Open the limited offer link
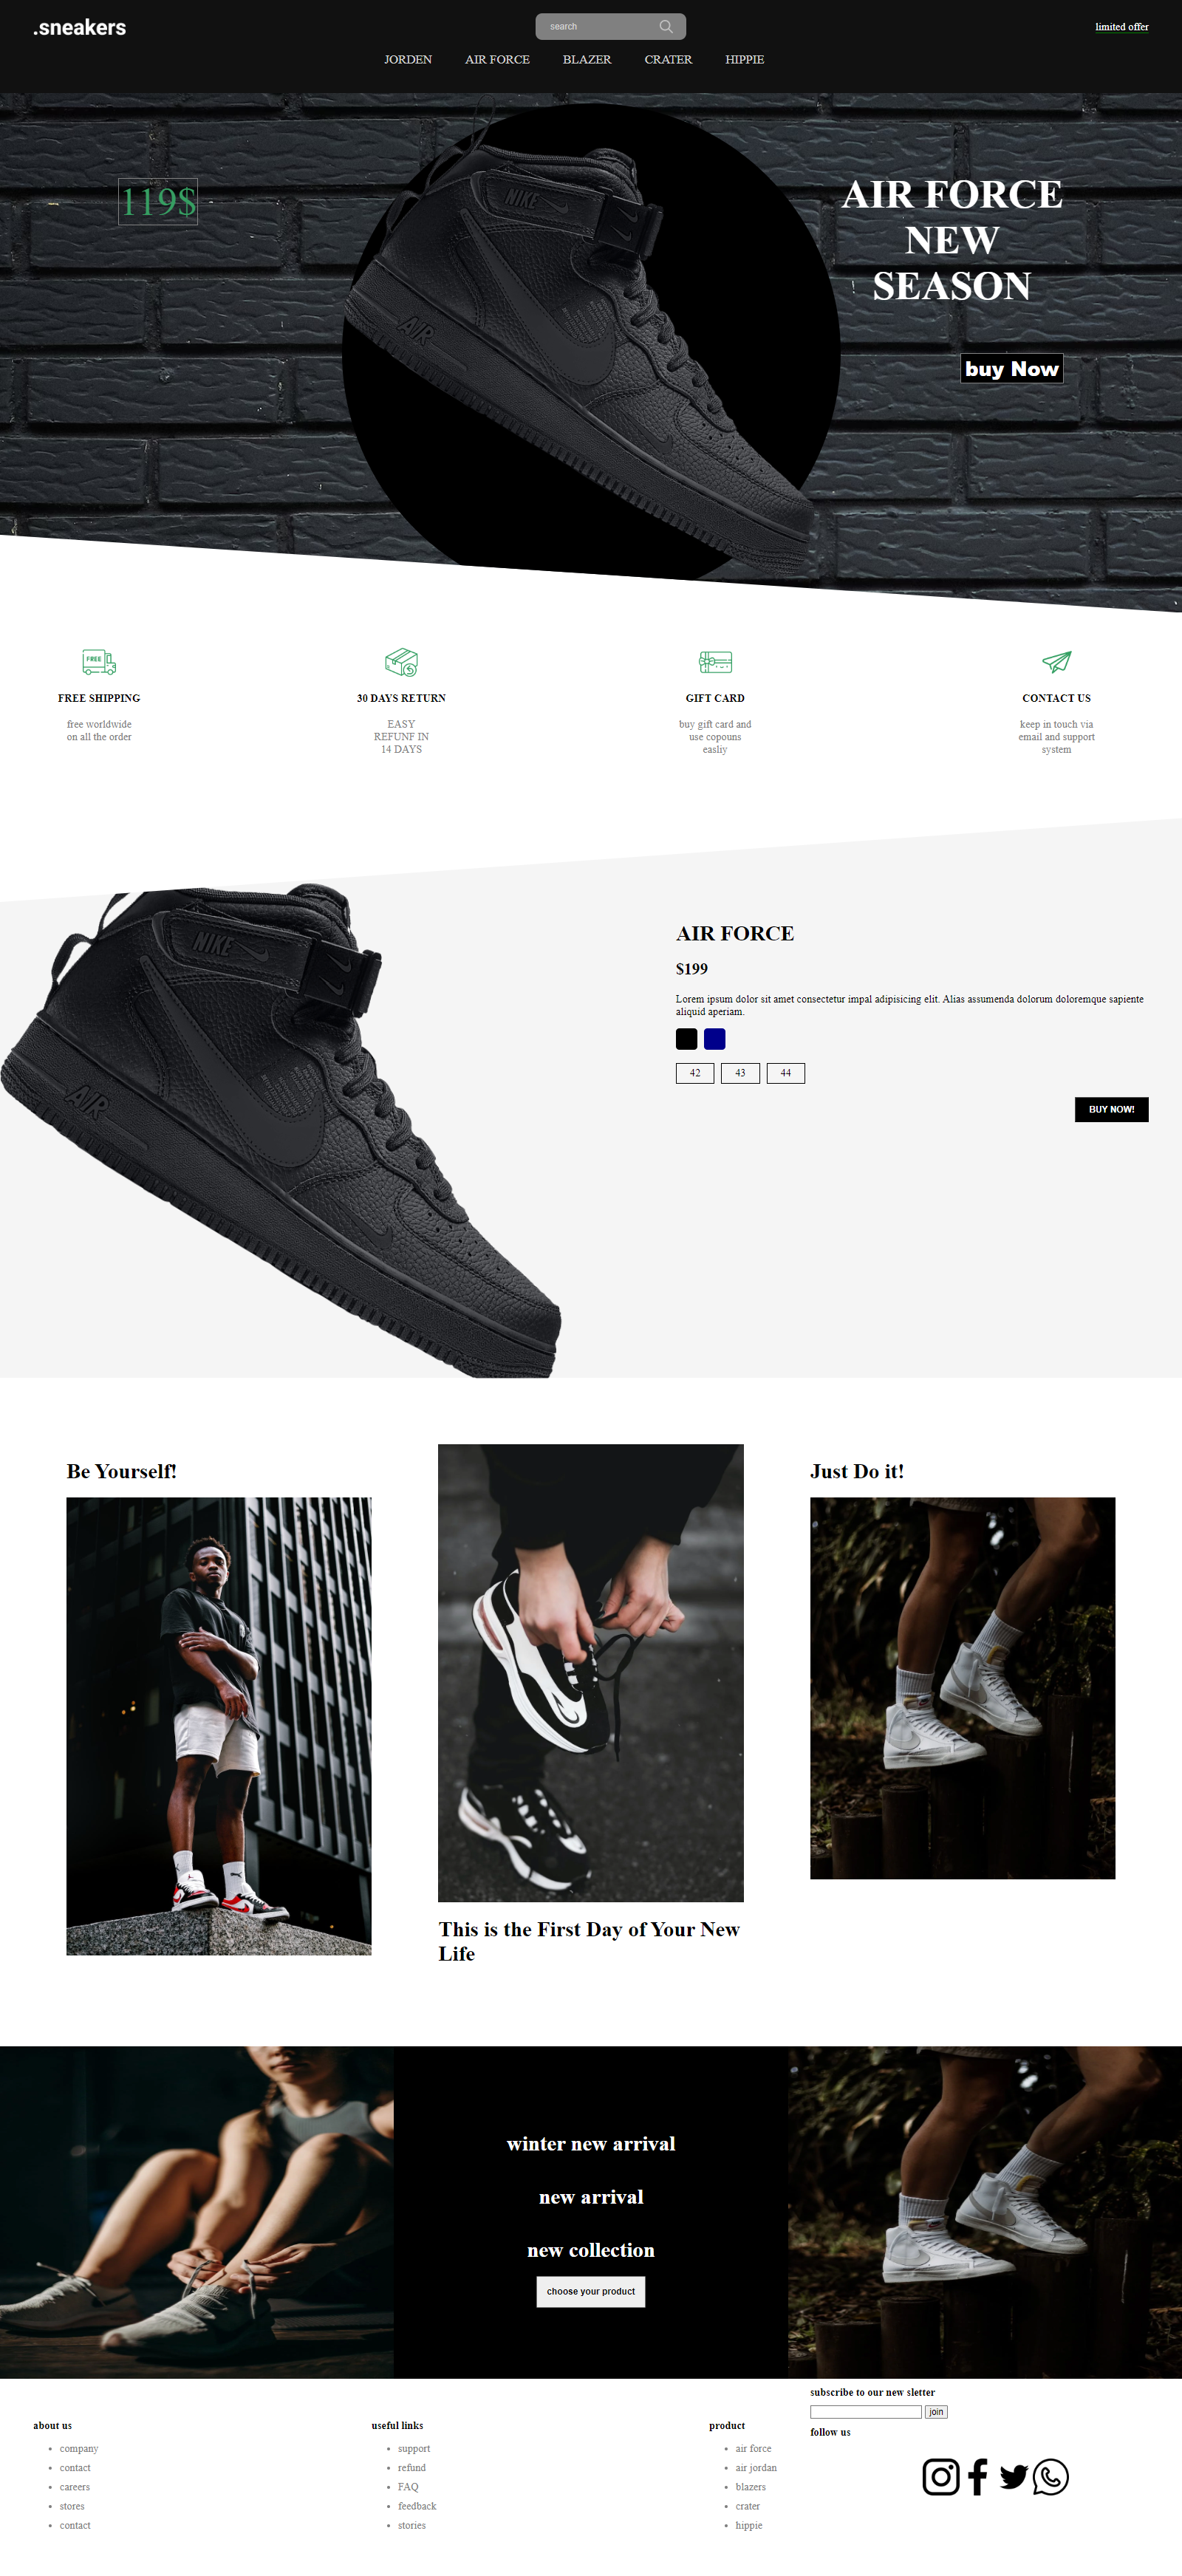The width and height of the screenshot is (1182, 2576). pyautogui.click(x=1122, y=27)
